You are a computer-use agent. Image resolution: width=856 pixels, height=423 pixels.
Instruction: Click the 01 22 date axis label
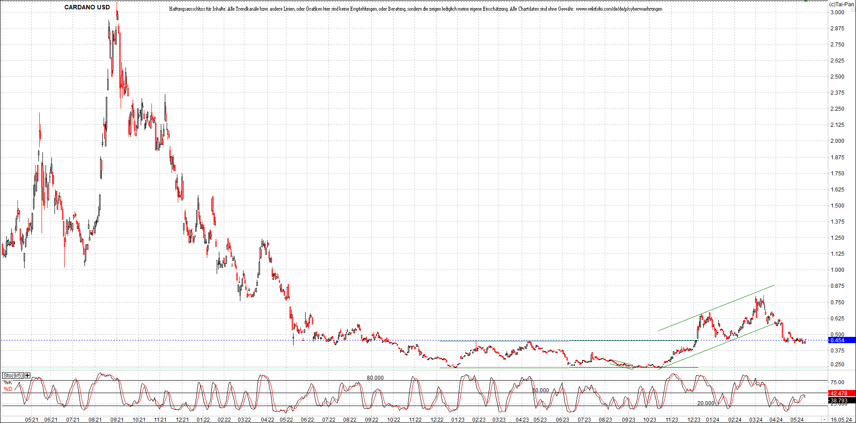tap(203, 420)
